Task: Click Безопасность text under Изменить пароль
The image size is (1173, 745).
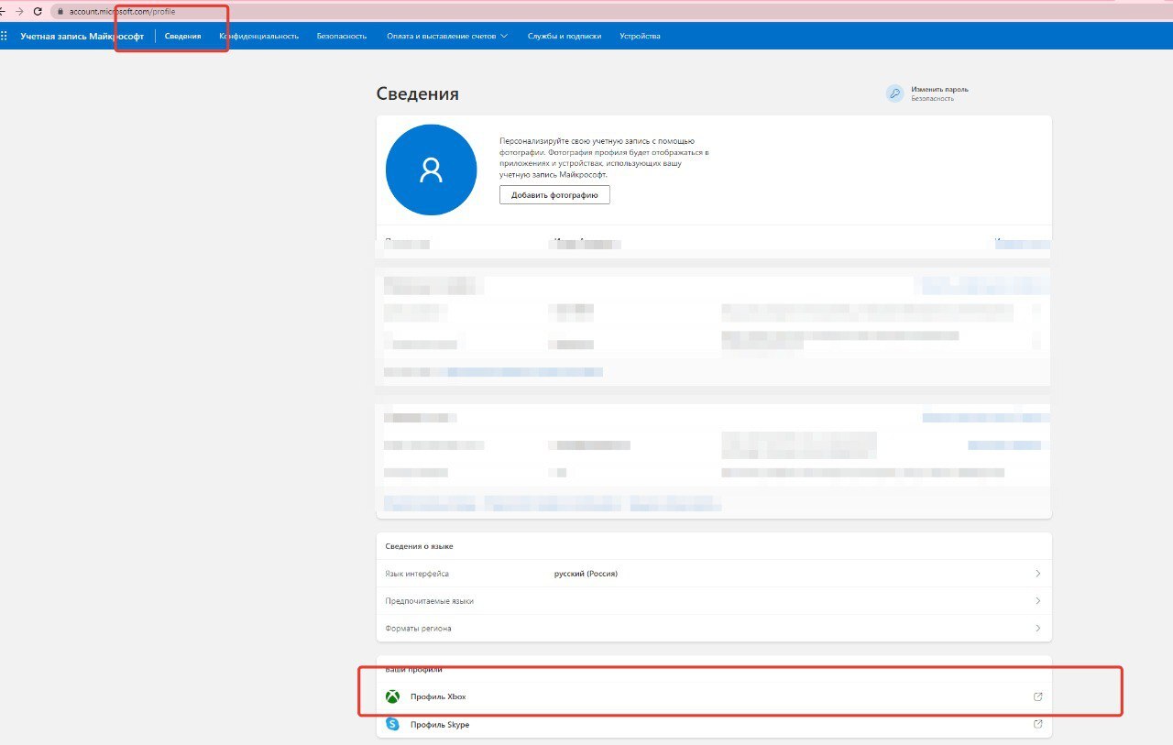Action: (932, 98)
